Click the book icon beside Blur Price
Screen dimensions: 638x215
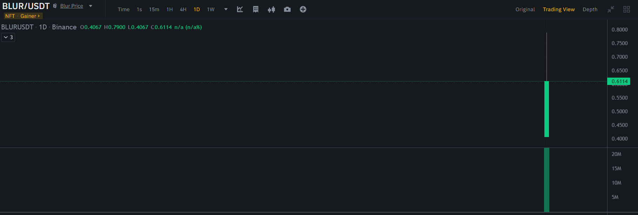[55, 6]
